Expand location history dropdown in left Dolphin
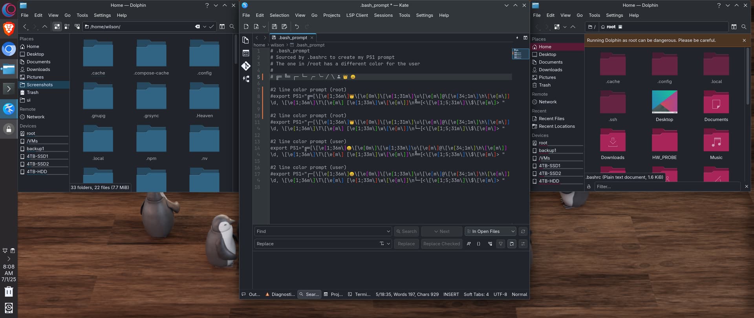The width and height of the screenshot is (754, 318). point(204,27)
